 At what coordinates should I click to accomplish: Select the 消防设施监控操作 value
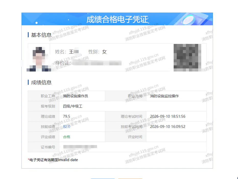tap(164, 96)
